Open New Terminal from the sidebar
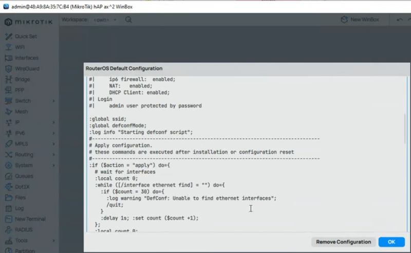This screenshot has width=411, height=253. point(30,219)
